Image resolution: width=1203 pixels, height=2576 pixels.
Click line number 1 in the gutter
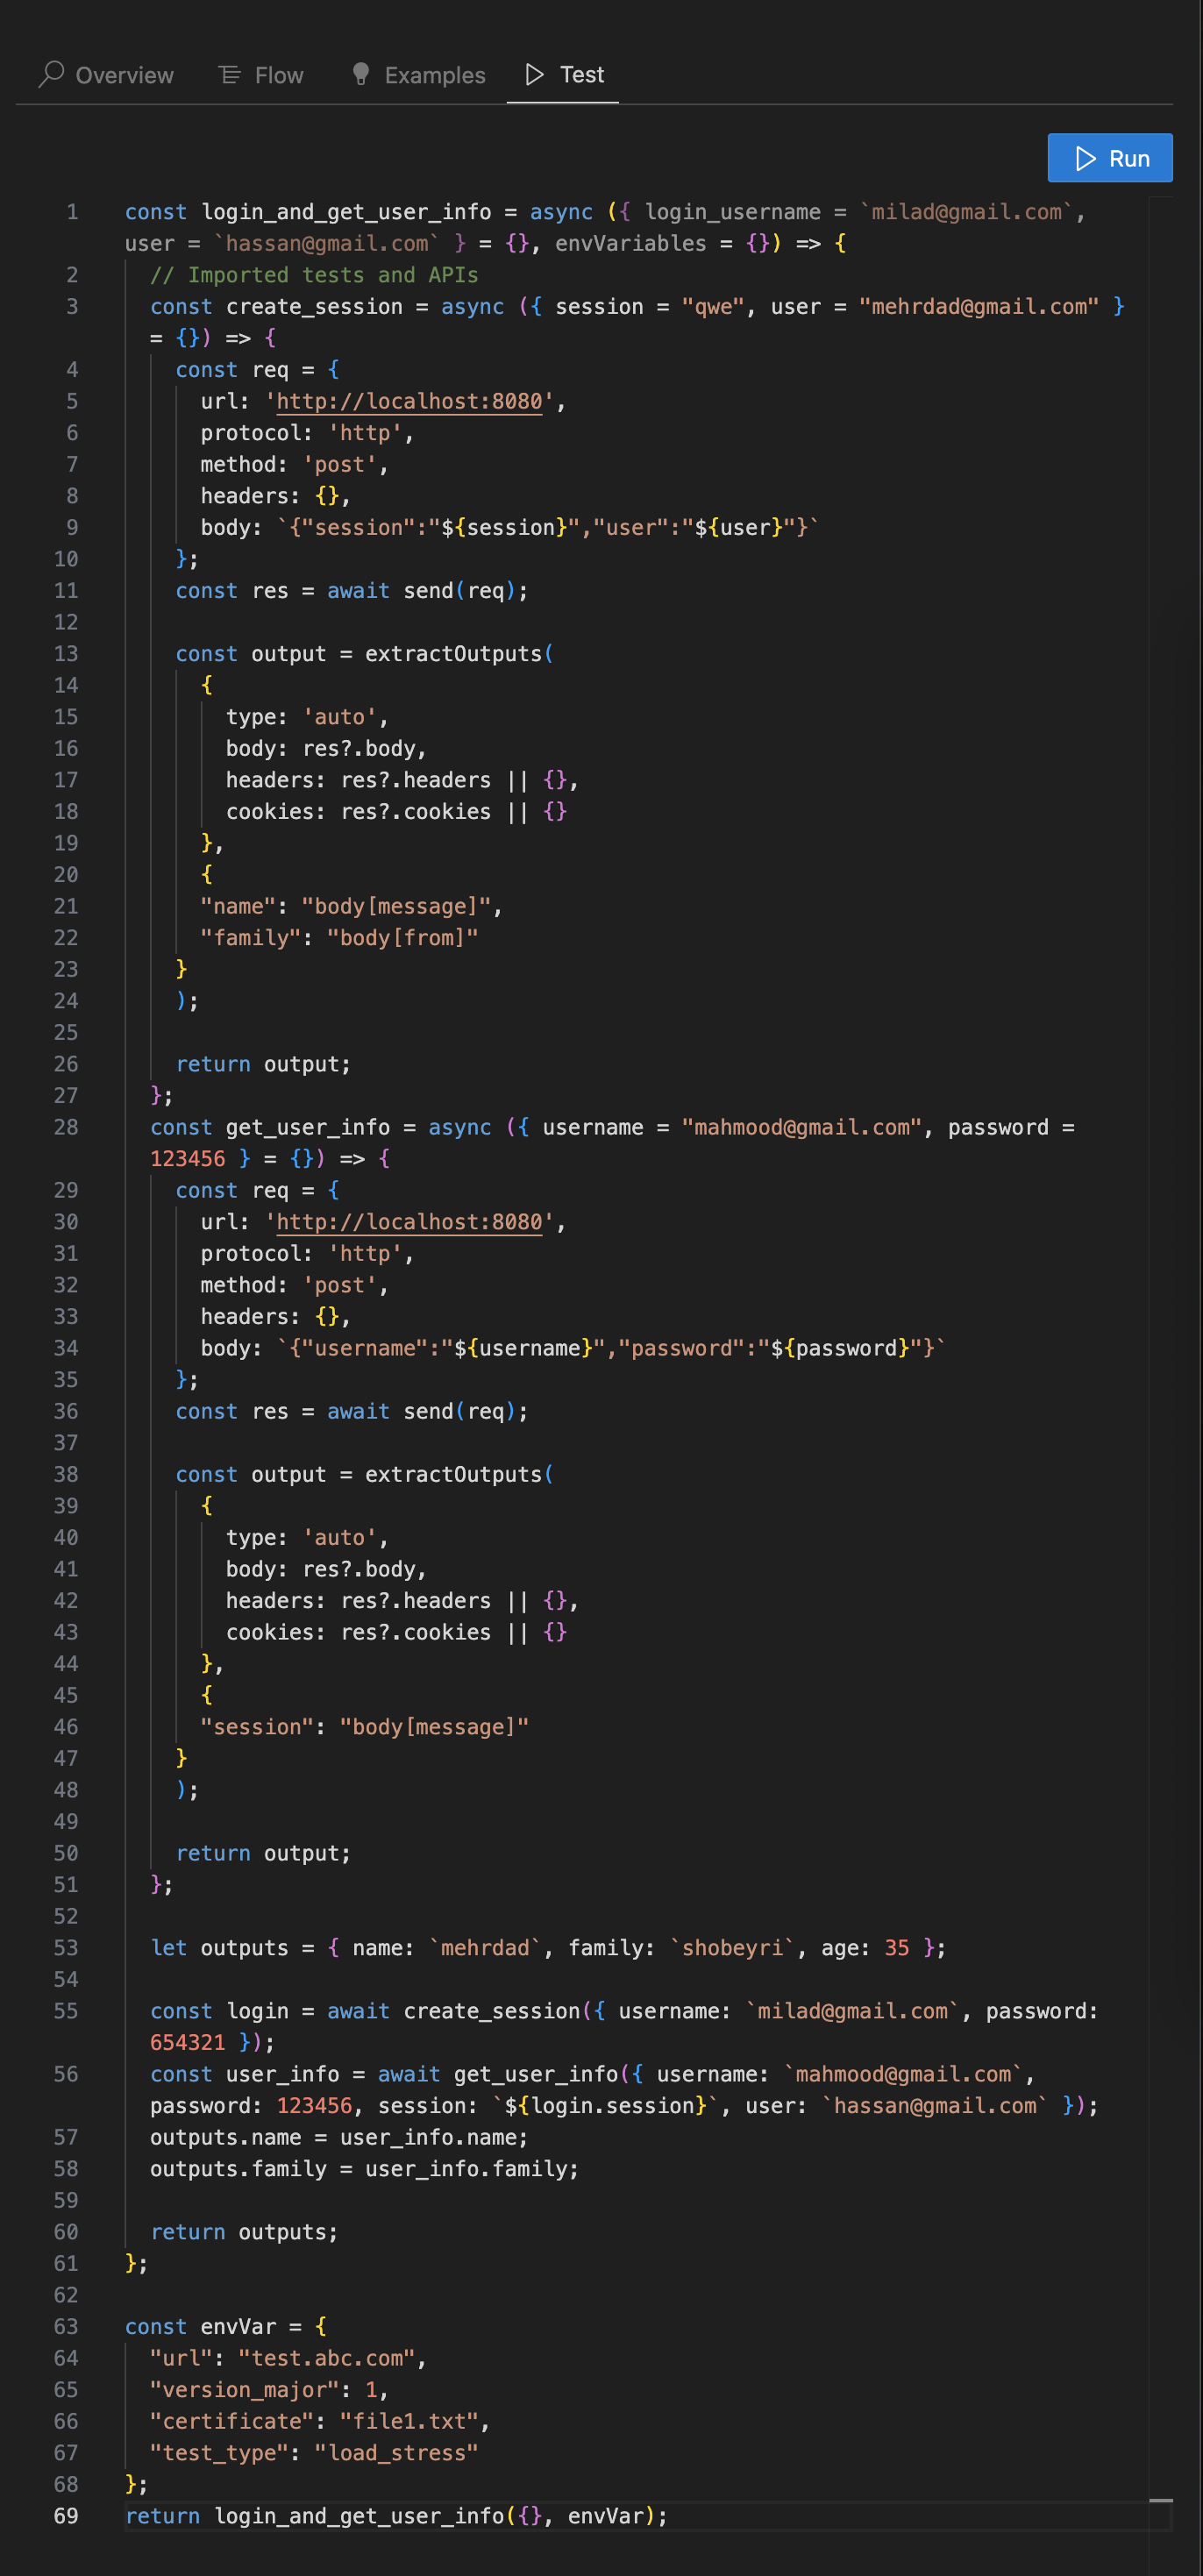tap(72, 212)
